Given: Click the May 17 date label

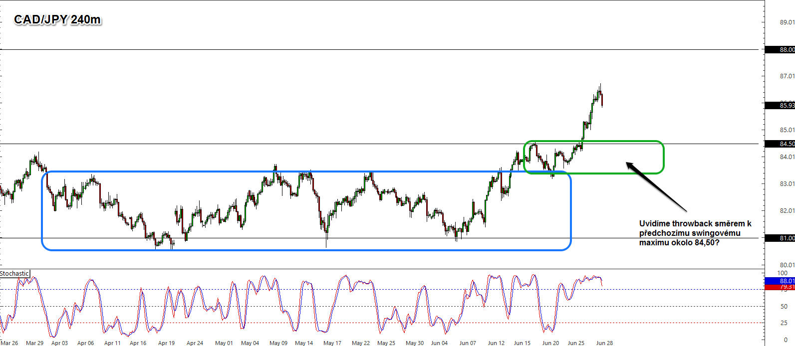Looking at the screenshot, I should (x=332, y=343).
